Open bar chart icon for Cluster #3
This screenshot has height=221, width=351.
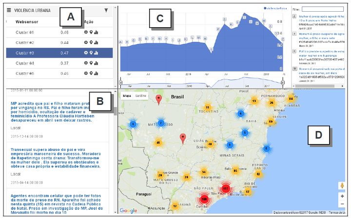point(96,53)
